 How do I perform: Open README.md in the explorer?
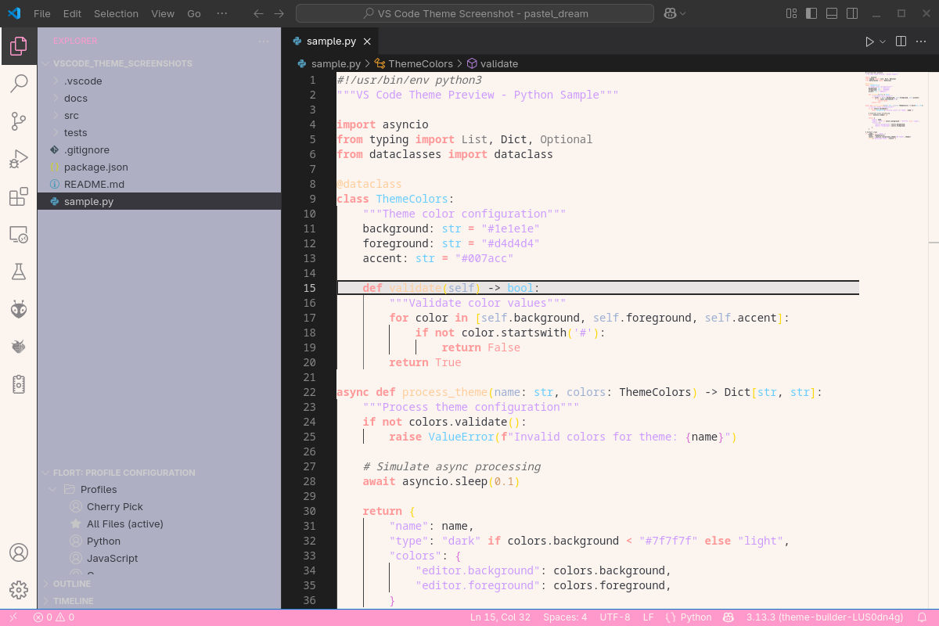(160, 184)
